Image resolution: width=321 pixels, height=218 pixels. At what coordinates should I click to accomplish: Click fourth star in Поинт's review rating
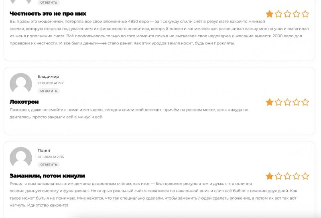[296, 176]
